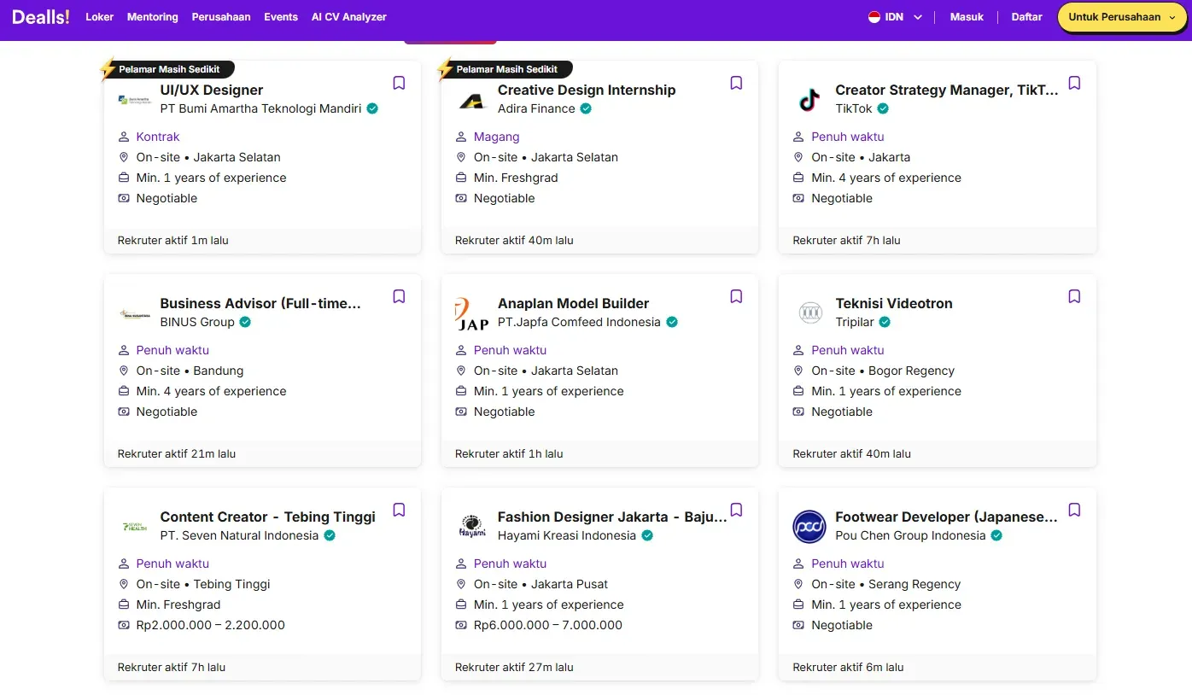This screenshot has width=1192, height=695.
Task: Click the On-site • Bandung location text
Action: click(190, 371)
